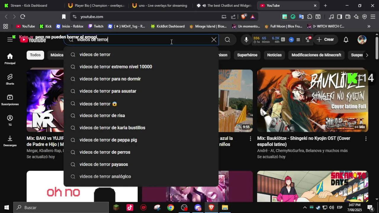This screenshot has height=213, width=379.
Task: Go to Principal in the sidebar
Action: point(10,59)
